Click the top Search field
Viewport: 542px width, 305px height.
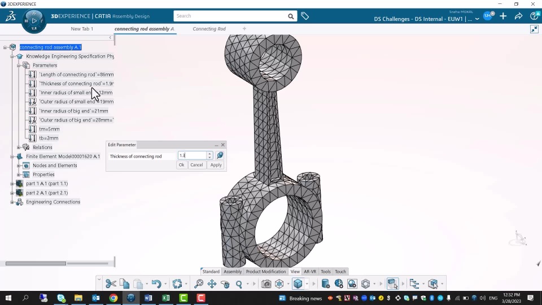231,16
